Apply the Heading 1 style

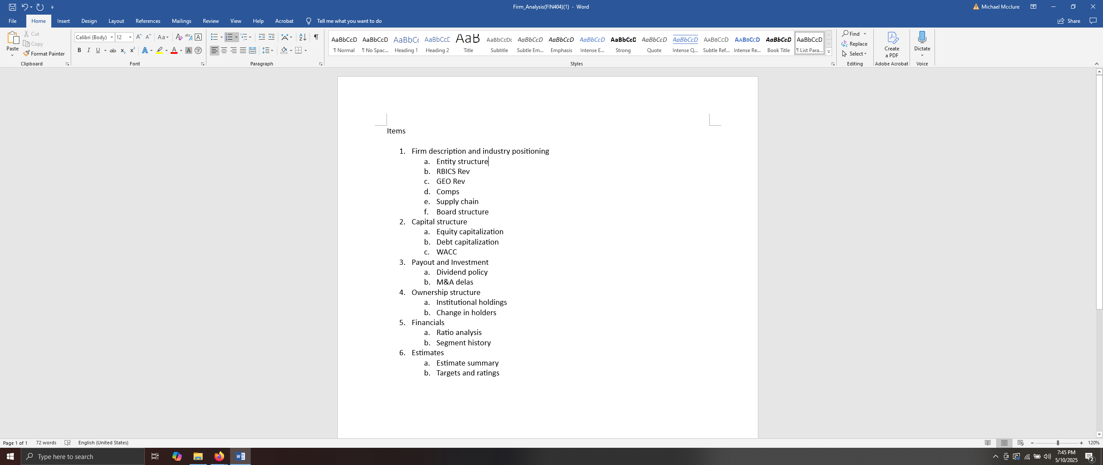[x=406, y=43]
